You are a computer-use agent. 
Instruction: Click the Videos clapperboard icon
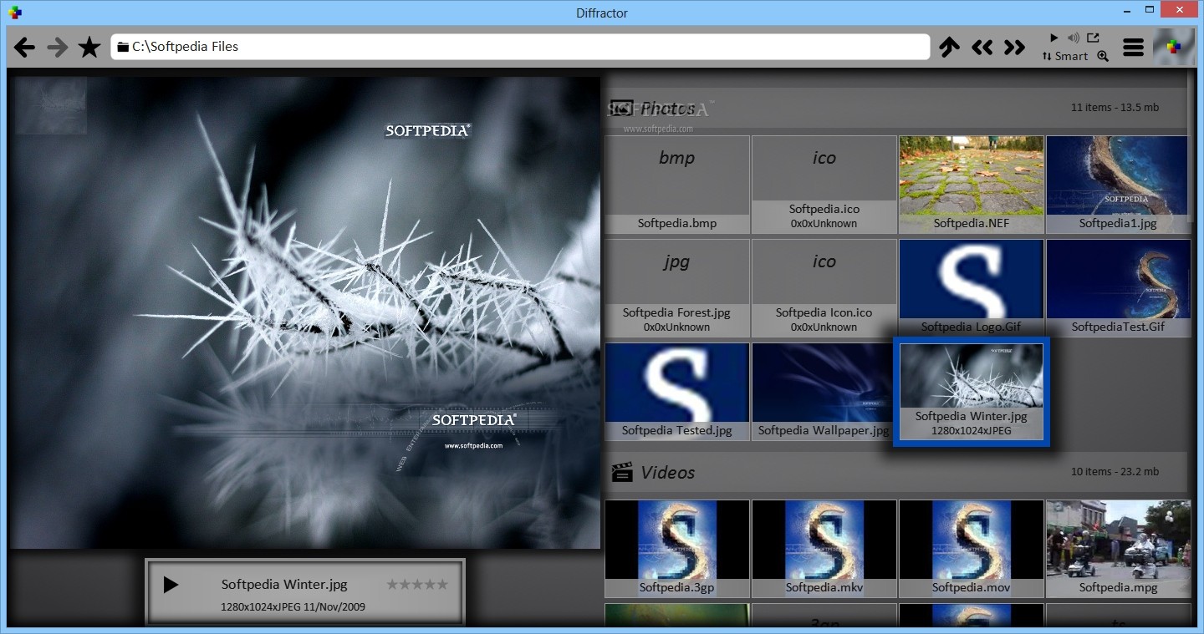(621, 472)
